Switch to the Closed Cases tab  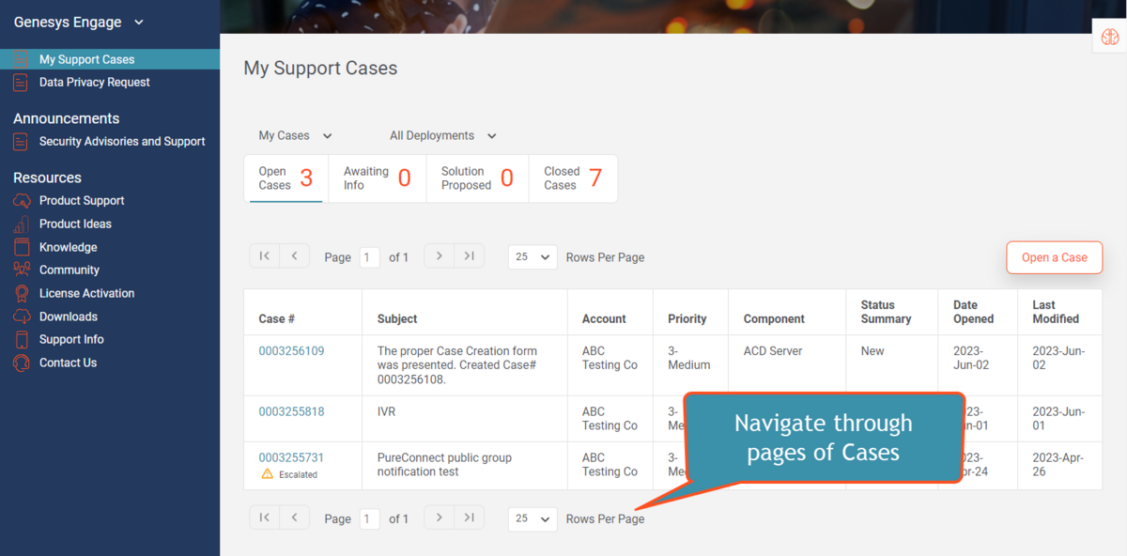573,178
